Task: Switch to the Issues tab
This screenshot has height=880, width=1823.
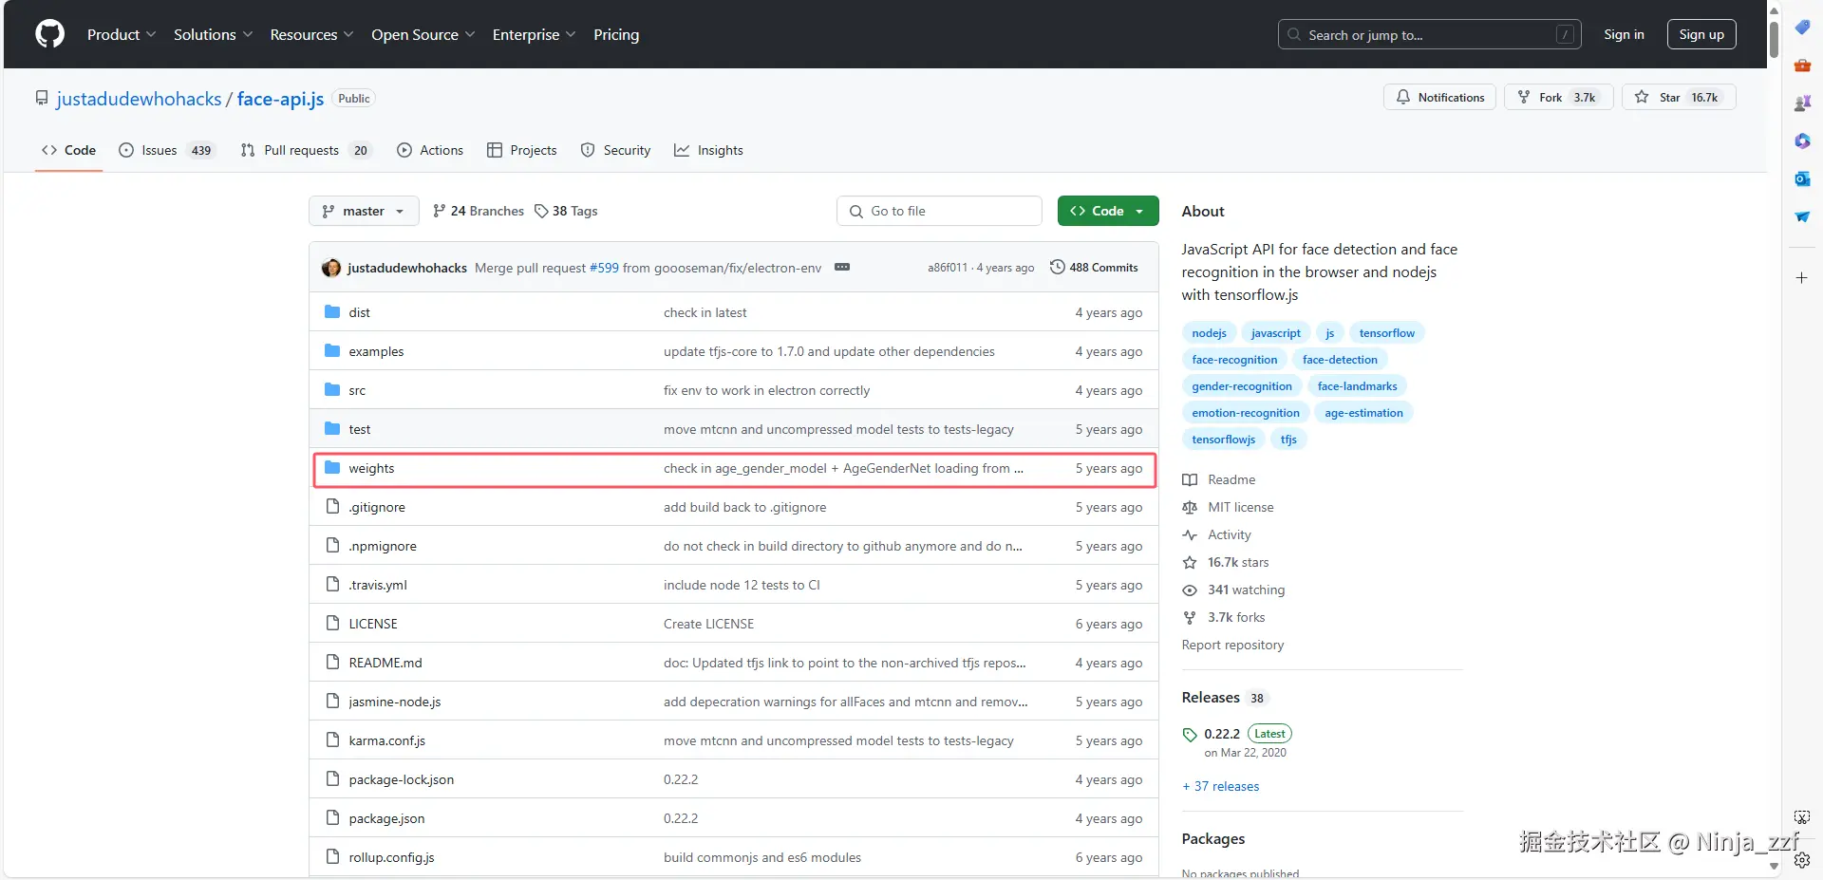Action: point(166,150)
